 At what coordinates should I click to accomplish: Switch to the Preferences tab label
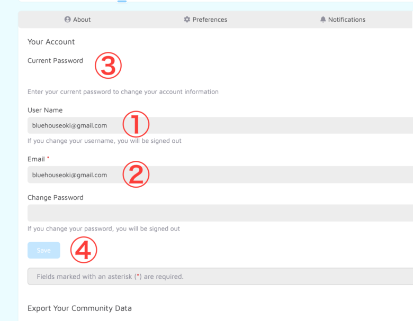coord(210,20)
